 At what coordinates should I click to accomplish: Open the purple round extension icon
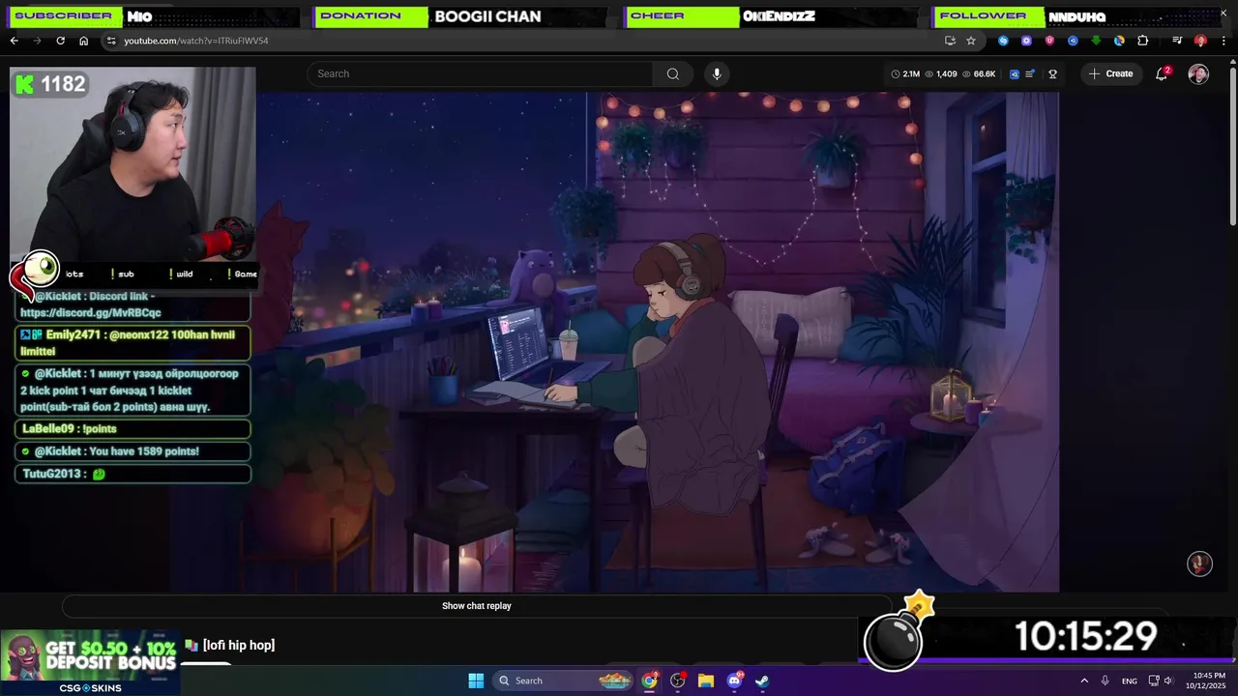point(1026,41)
